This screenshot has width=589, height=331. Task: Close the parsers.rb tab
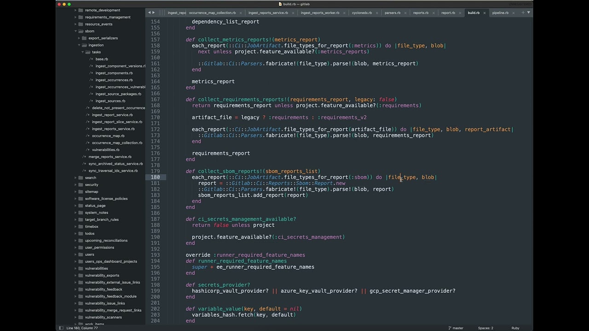pos(405,13)
